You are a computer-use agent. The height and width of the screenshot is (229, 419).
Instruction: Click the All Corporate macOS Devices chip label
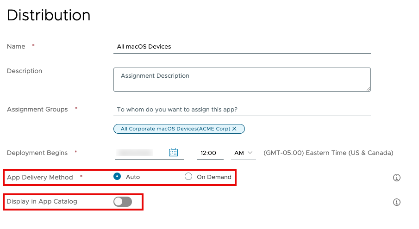[x=175, y=129]
